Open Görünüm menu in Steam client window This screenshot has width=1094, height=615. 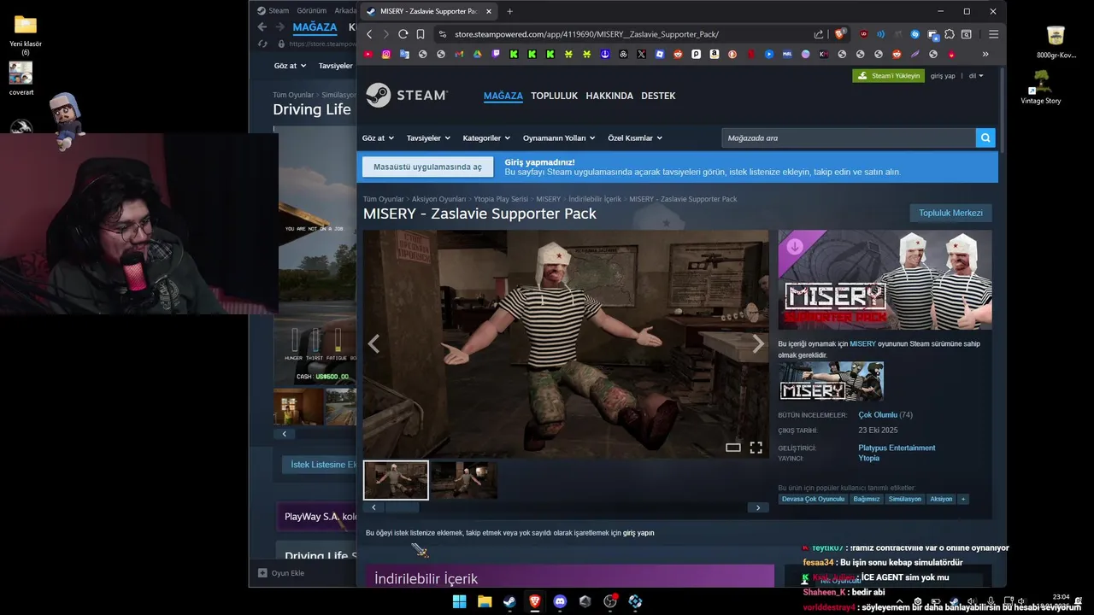(312, 10)
